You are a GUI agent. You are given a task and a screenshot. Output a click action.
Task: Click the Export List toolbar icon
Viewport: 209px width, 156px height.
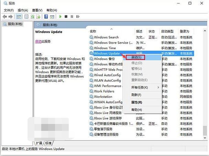click(38, 17)
